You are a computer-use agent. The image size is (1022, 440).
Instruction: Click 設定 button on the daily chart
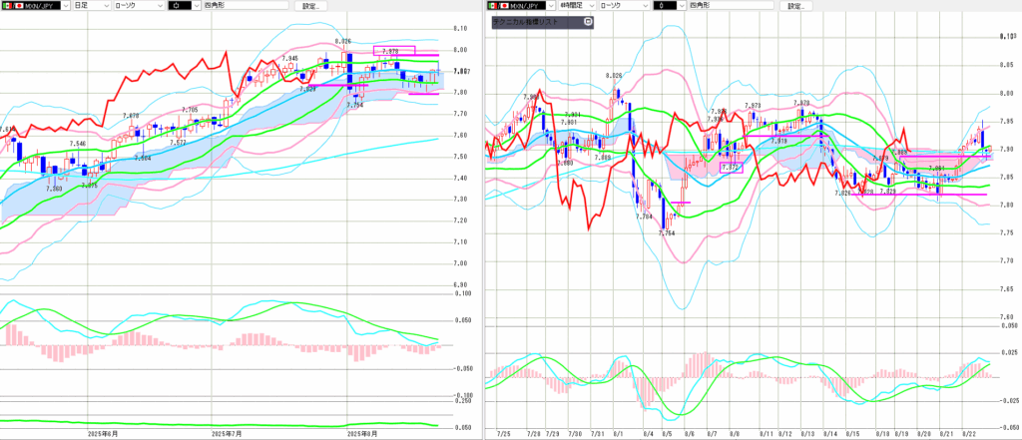[x=309, y=5]
